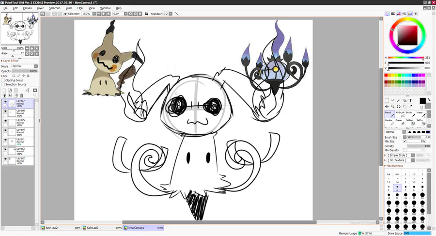Viewport: 436px width, 236px height.
Task: Enable the Min Density checkbox
Action: (x=405, y=150)
